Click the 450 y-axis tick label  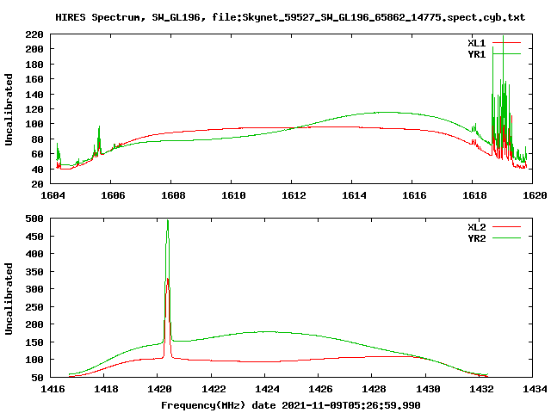coord(34,237)
